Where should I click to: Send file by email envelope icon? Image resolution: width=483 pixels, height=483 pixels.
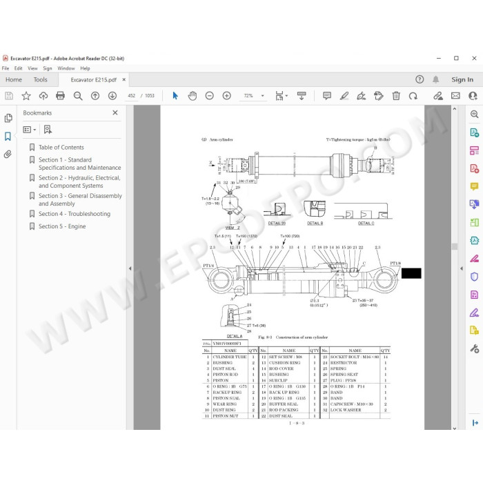455,96
